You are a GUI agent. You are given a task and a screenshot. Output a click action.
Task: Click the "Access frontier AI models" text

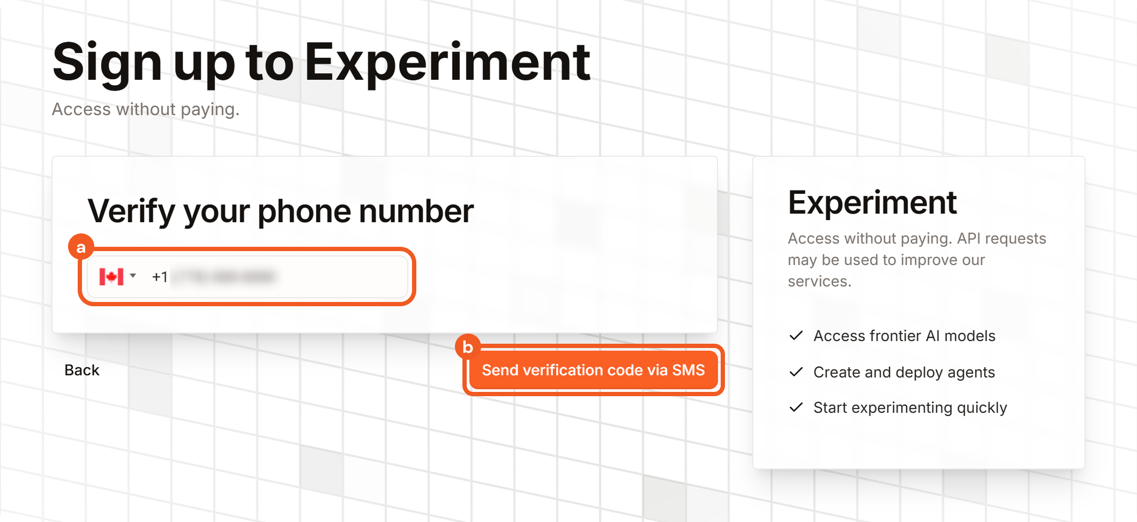click(x=904, y=336)
